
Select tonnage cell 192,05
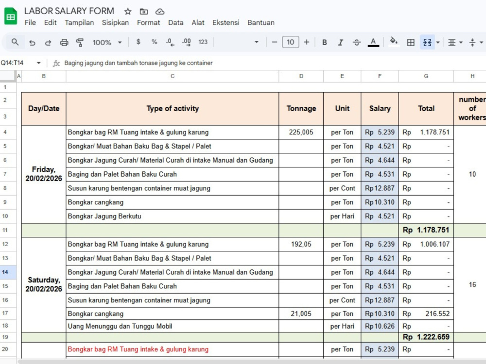pos(301,244)
